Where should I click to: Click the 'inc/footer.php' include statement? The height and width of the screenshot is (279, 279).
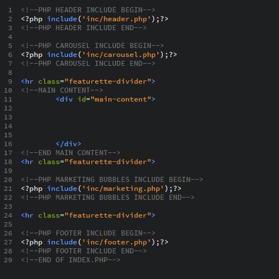pos(95,242)
